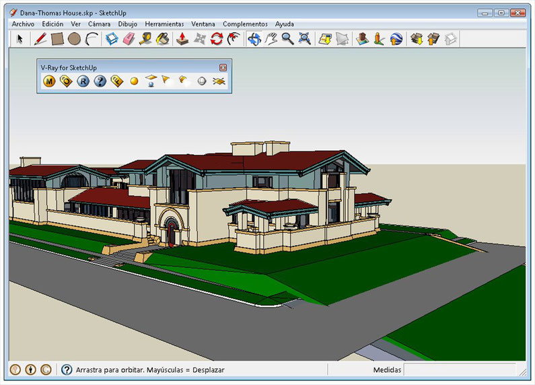Select the arrow Select tool
Image resolution: width=535 pixels, height=385 pixels.
(x=20, y=39)
